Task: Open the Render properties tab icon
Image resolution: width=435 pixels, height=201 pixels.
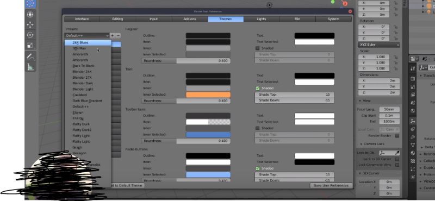Action: click(x=413, y=78)
